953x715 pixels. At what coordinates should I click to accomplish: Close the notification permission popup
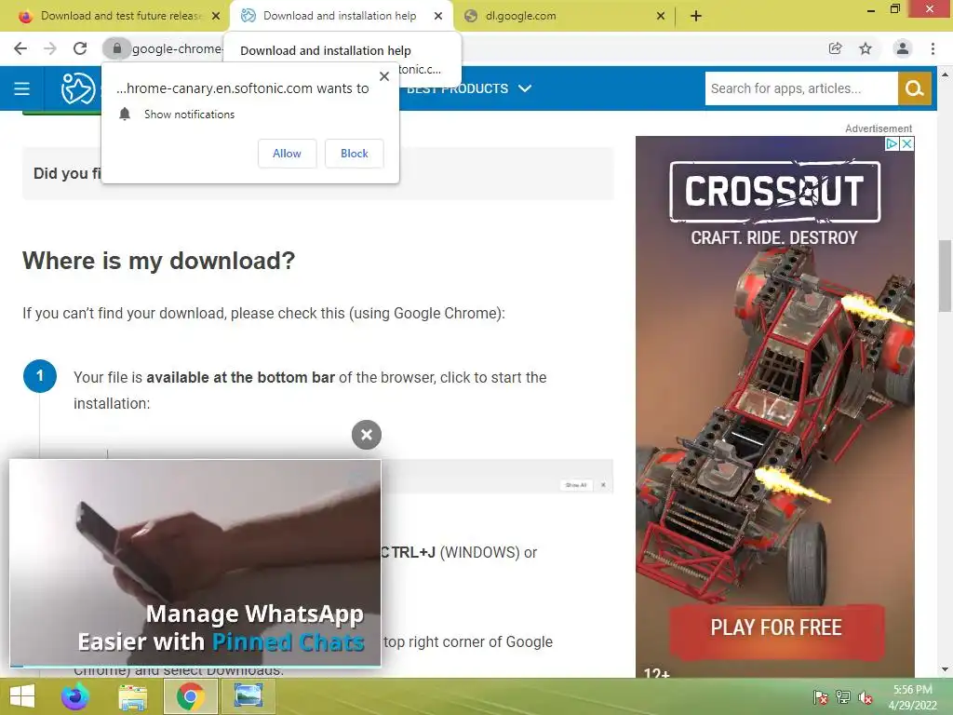coord(384,76)
